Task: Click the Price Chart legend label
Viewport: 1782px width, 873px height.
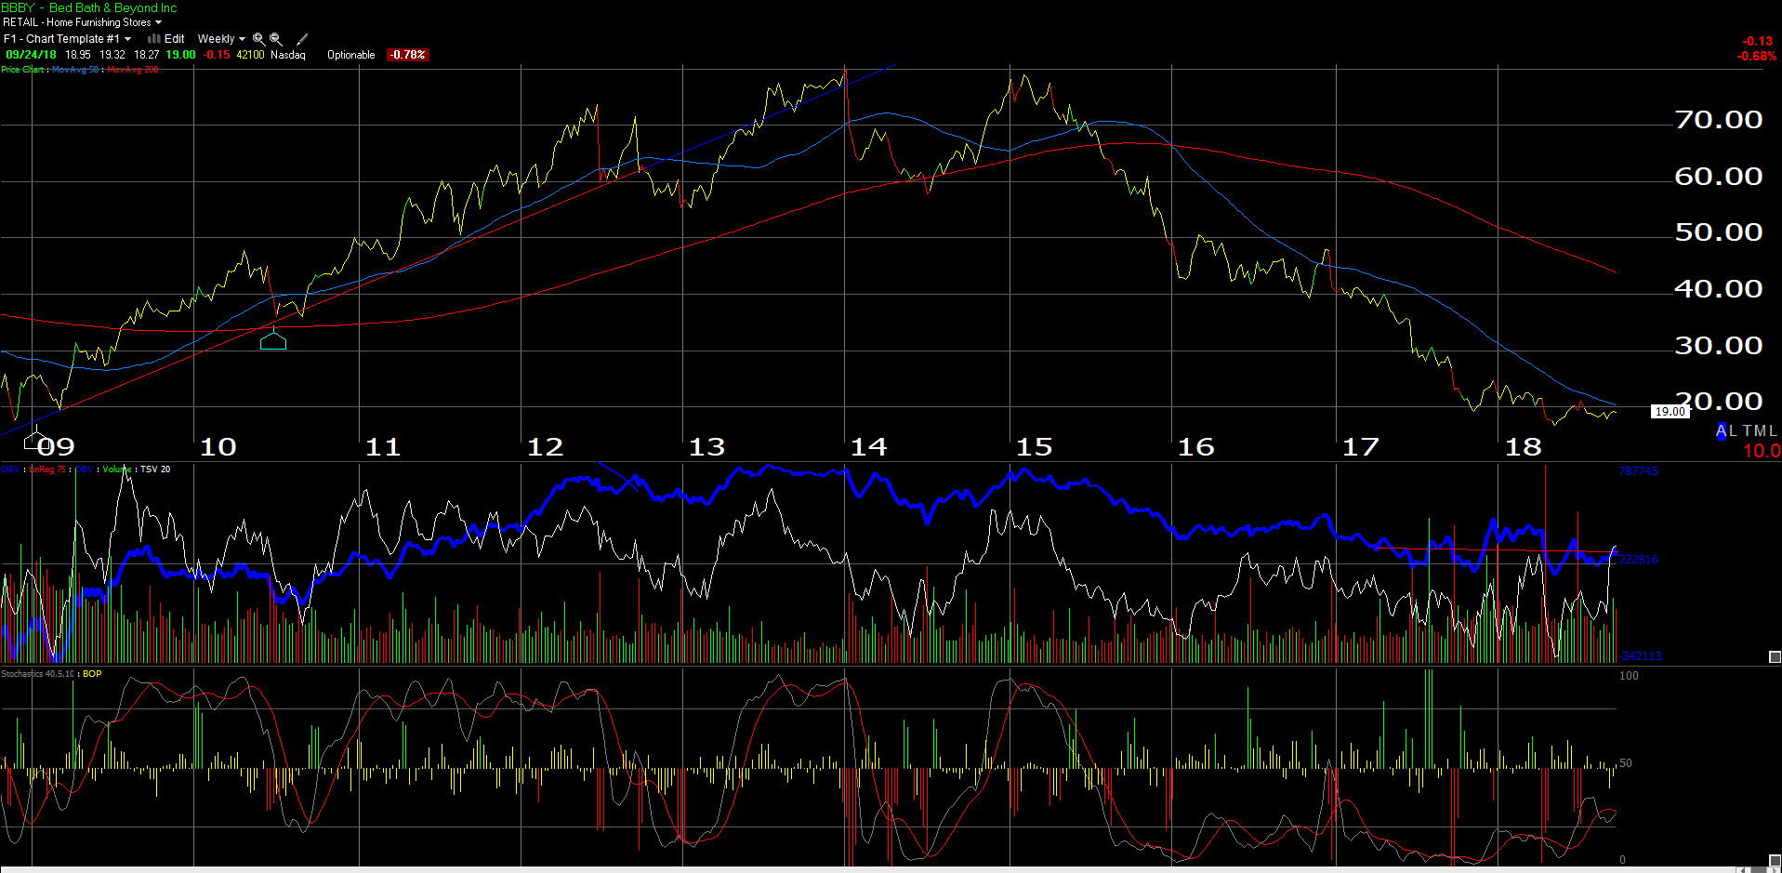Action: click(23, 70)
